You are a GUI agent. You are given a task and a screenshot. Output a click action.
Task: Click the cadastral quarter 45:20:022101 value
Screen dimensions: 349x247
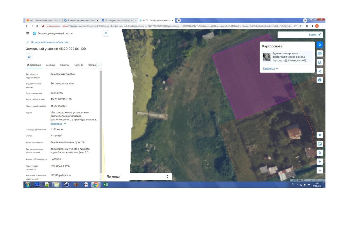coord(58,106)
